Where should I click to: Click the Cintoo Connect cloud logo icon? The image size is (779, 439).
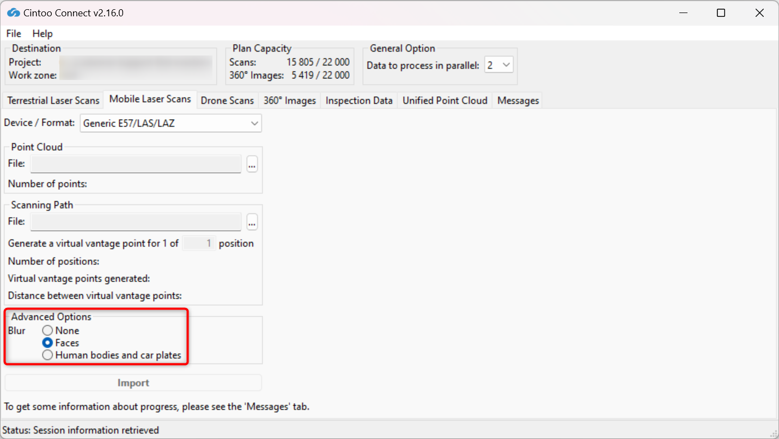tap(14, 13)
